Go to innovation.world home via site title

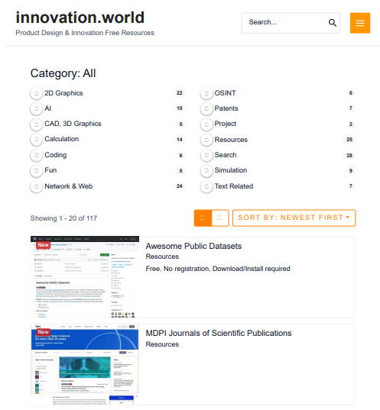point(80,18)
